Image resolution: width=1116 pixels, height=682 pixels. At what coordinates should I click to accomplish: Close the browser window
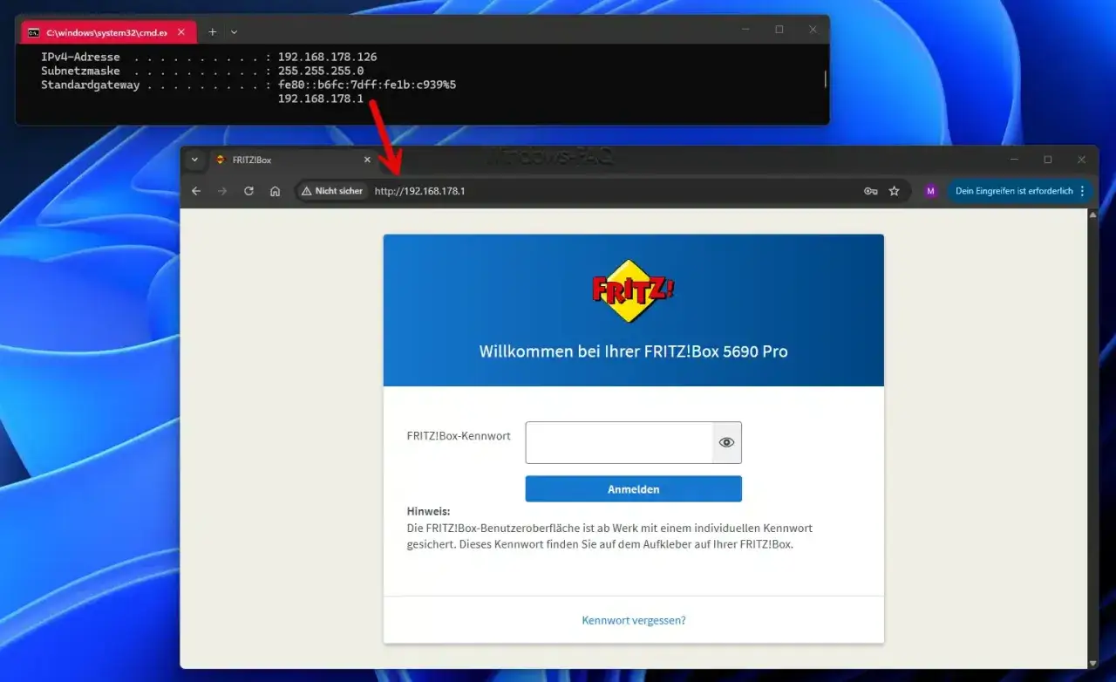click(1081, 160)
